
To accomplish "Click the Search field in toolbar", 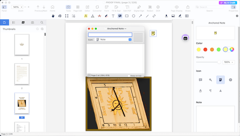I will coord(209,7).
